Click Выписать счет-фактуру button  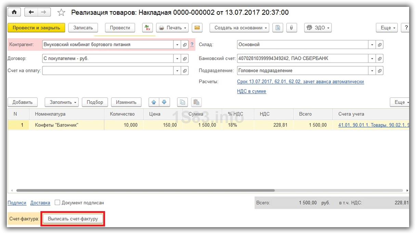pyautogui.click(x=73, y=219)
